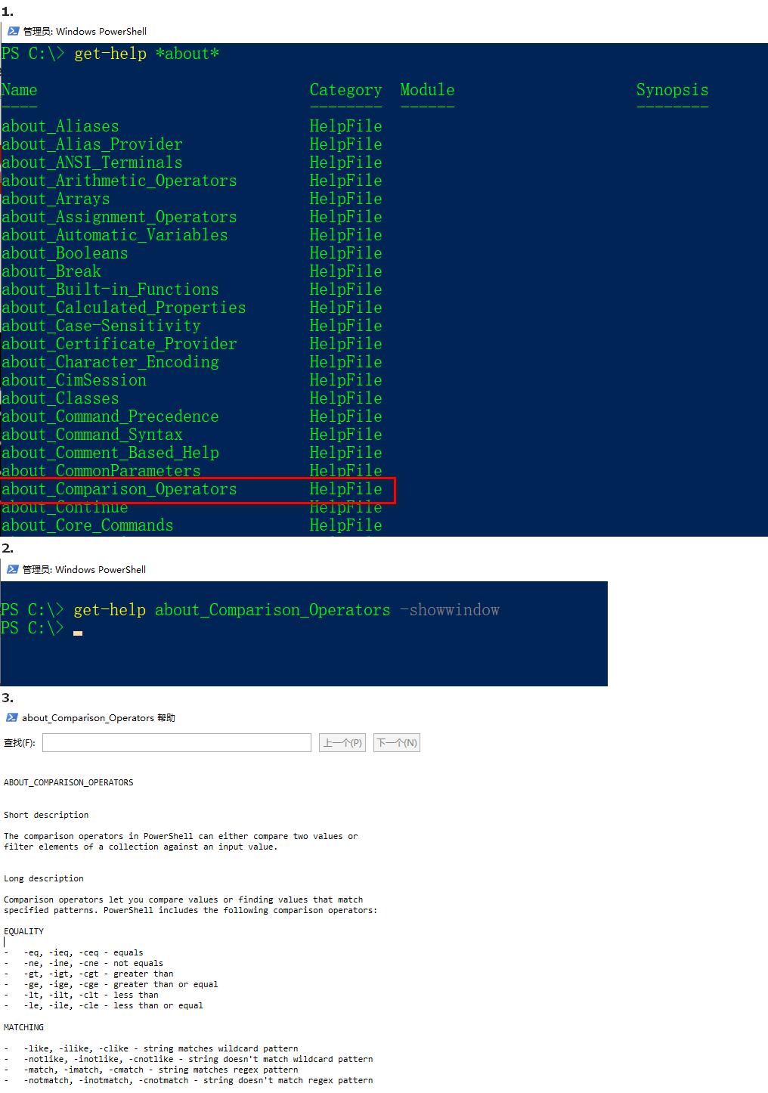Click the EQUALITY heading in the help text
Viewport: 768px width, 1093px height.
point(24,931)
